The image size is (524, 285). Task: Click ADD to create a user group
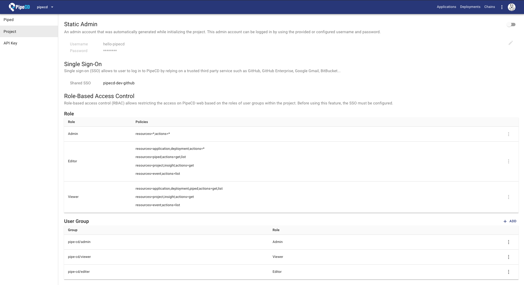click(x=510, y=221)
